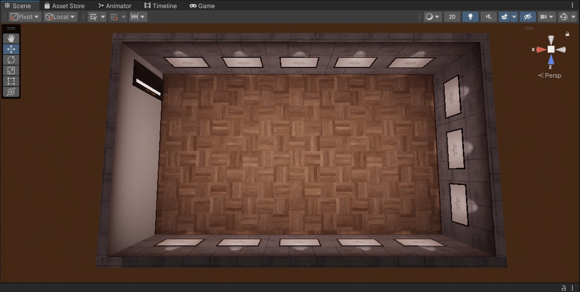580x292 pixels.
Task: Open scene effects options arrow
Action: 514,16
